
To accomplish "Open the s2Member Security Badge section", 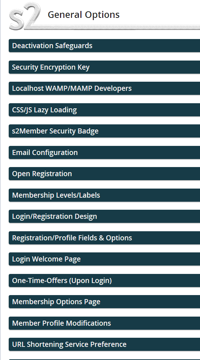I will coord(104,131).
